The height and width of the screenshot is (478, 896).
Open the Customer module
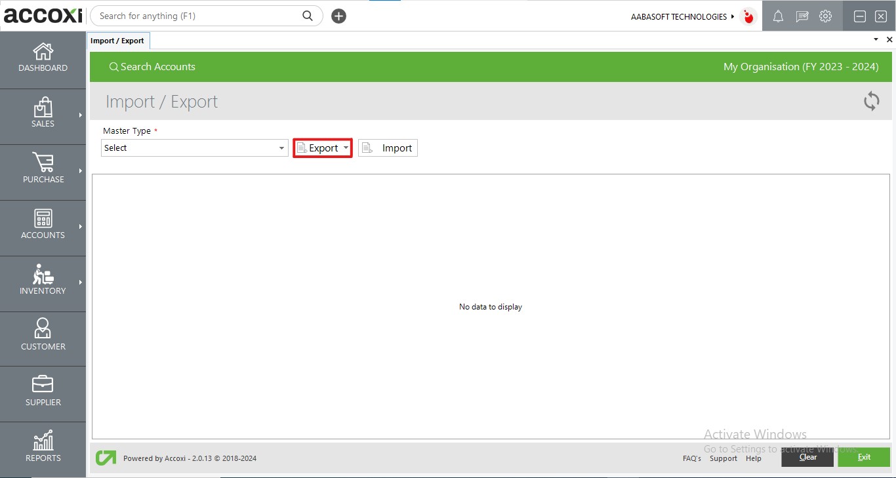coord(43,336)
